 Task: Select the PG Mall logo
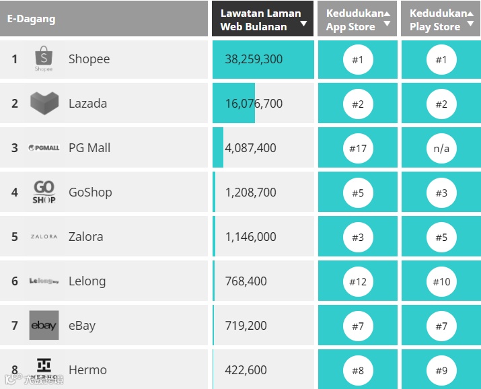[x=44, y=148]
